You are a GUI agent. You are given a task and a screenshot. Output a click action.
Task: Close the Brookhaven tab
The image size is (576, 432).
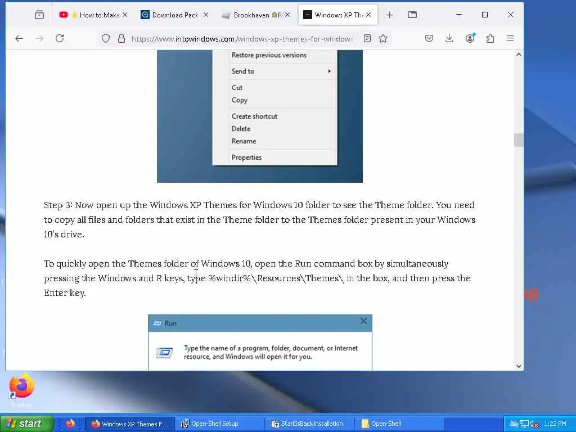click(287, 15)
